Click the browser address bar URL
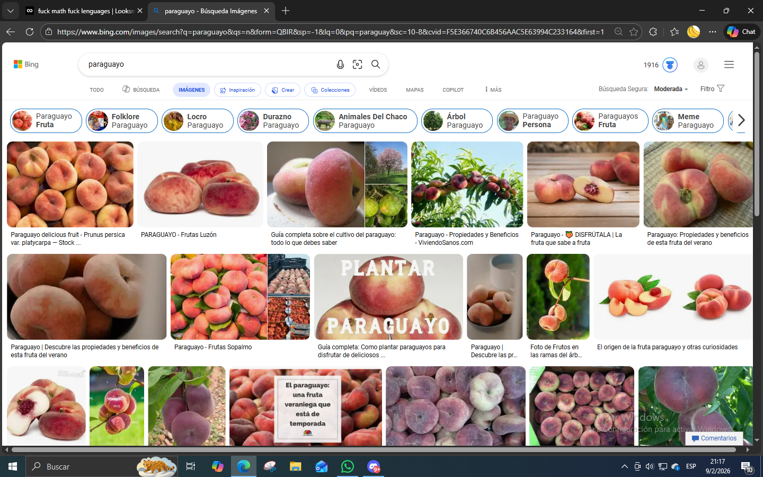Image resolution: width=763 pixels, height=477 pixels. [330, 32]
